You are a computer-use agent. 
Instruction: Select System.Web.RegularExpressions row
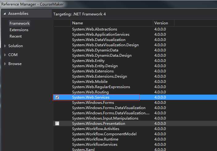click(136, 87)
